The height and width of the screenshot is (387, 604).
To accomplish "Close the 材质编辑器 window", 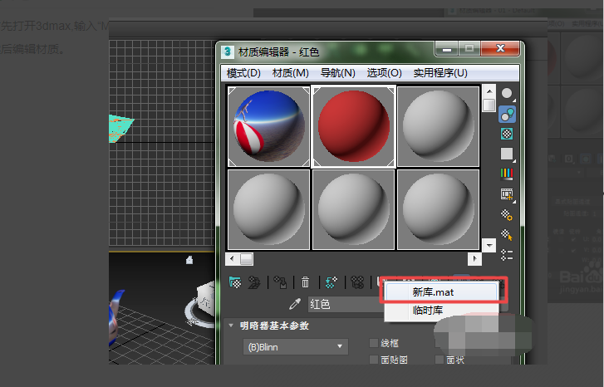I will tap(500, 48).
